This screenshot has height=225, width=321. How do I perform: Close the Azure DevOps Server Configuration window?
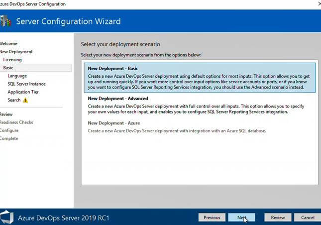tap(320, 4)
